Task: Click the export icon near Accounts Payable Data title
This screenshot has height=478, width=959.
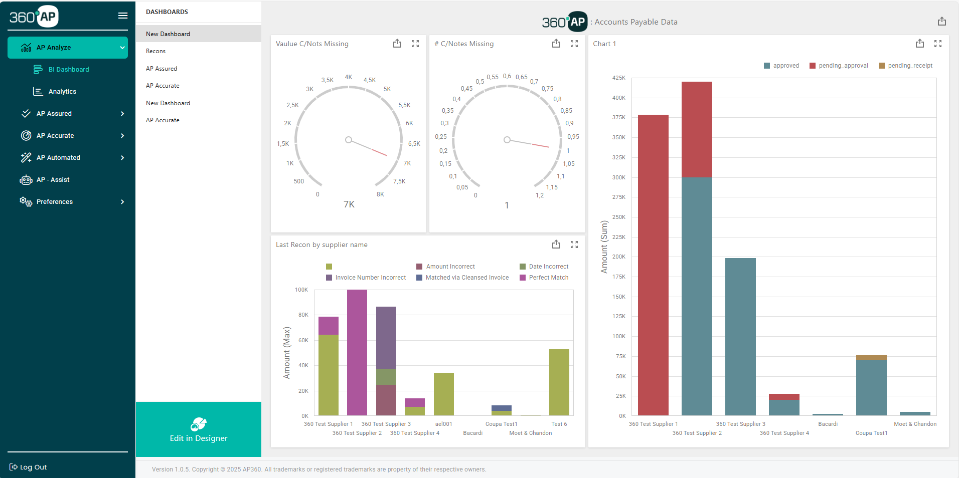Action: tap(942, 21)
